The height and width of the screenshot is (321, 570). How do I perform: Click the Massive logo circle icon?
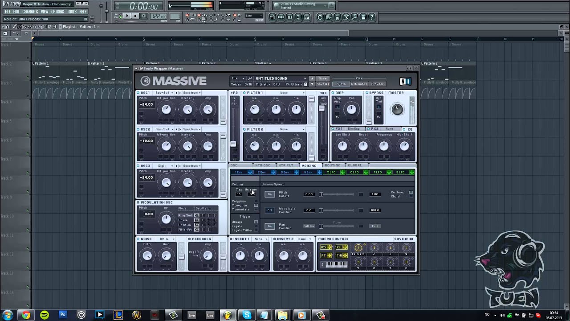pyautogui.click(x=145, y=81)
